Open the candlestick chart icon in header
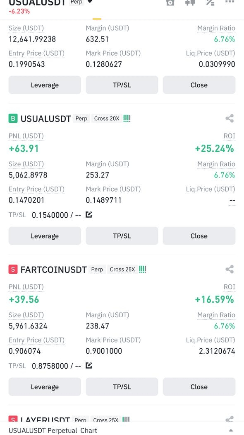244x435 pixels. tap(190, 2)
